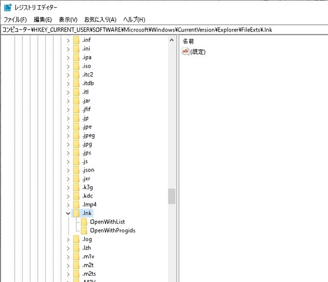Open the お気に入り(A) menu
This screenshot has height=282, width=328.
(x=100, y=20)
